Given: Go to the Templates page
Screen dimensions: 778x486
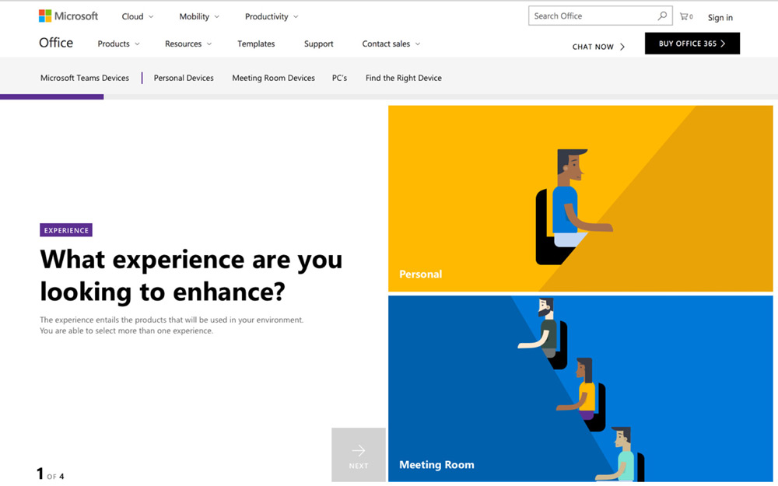Looking at the screenshot, I should pos(256,44).
